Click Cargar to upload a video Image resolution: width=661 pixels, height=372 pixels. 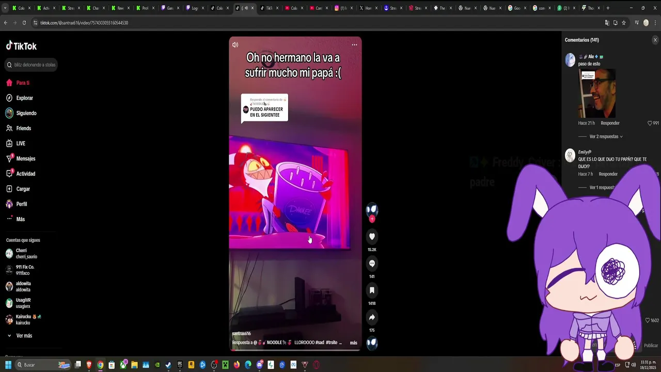(18, 189)
